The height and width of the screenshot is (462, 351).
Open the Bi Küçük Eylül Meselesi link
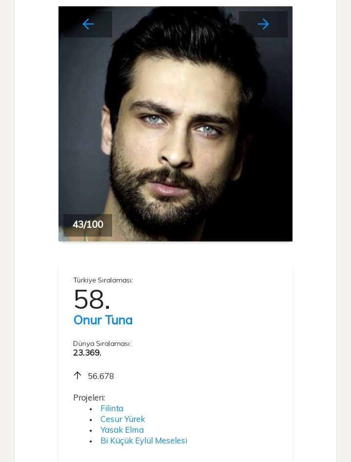click(143, 441)
